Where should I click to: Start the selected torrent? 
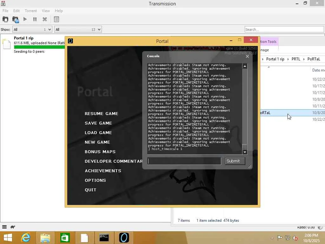[x=25, y=19]
